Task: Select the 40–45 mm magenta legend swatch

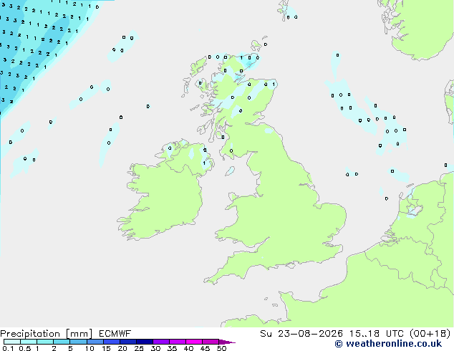Action: coord(193,342)
